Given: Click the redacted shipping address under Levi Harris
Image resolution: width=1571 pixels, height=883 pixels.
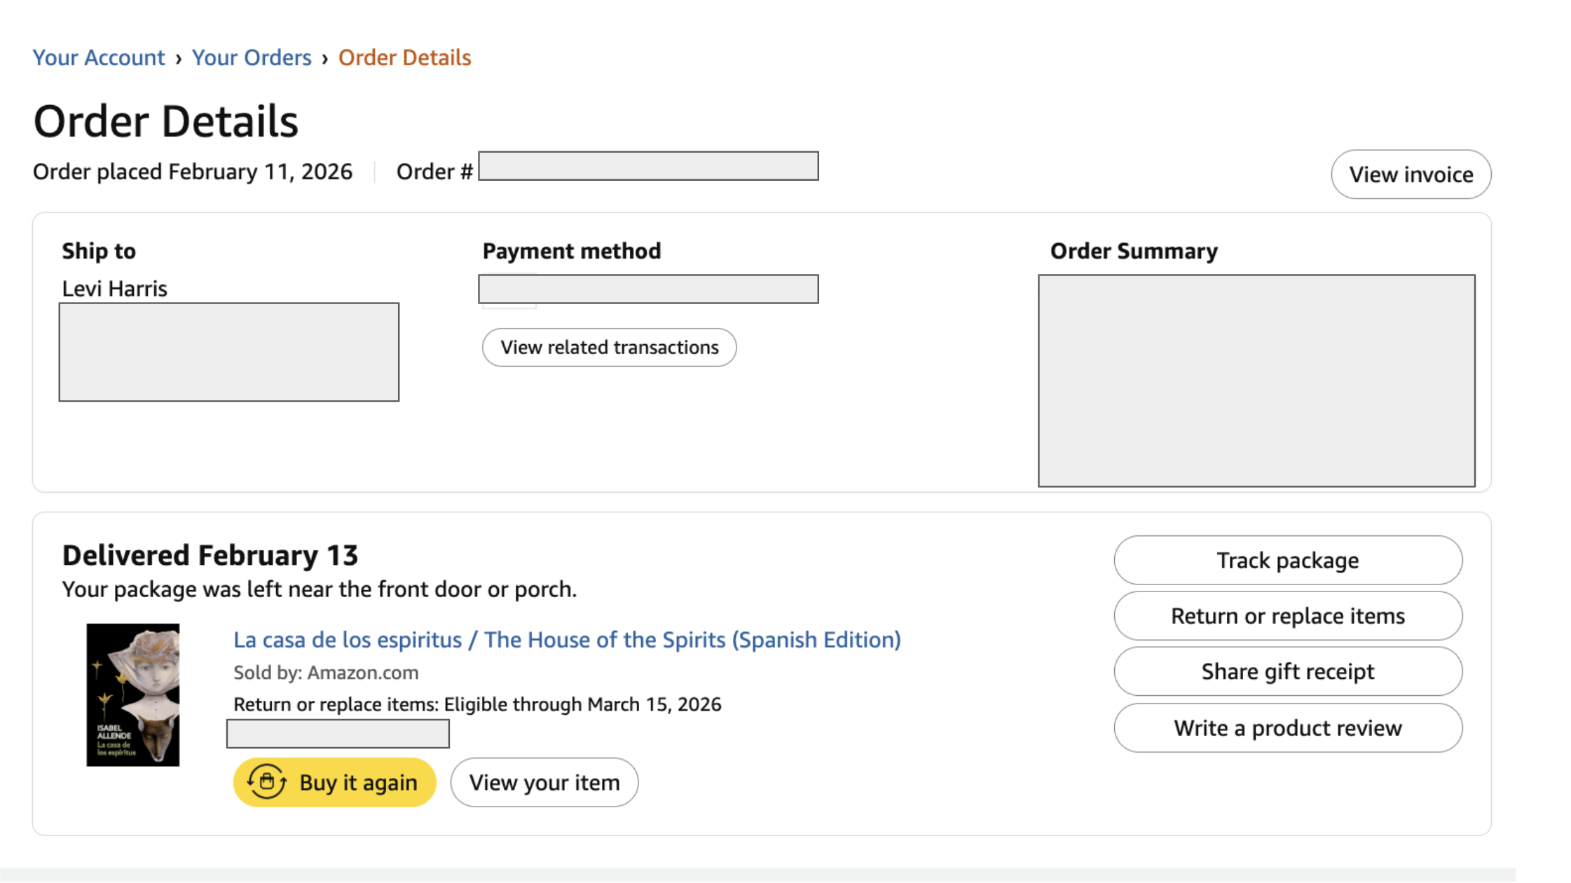Looking at the screenshot, I should (229, 352).
